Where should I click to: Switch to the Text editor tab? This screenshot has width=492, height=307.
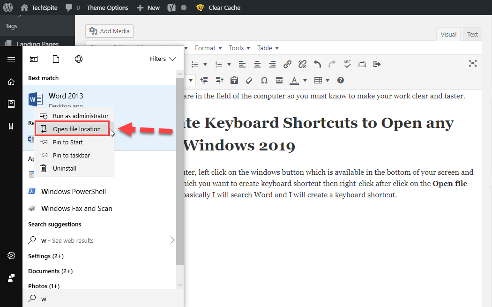click(x=472, y=34)
